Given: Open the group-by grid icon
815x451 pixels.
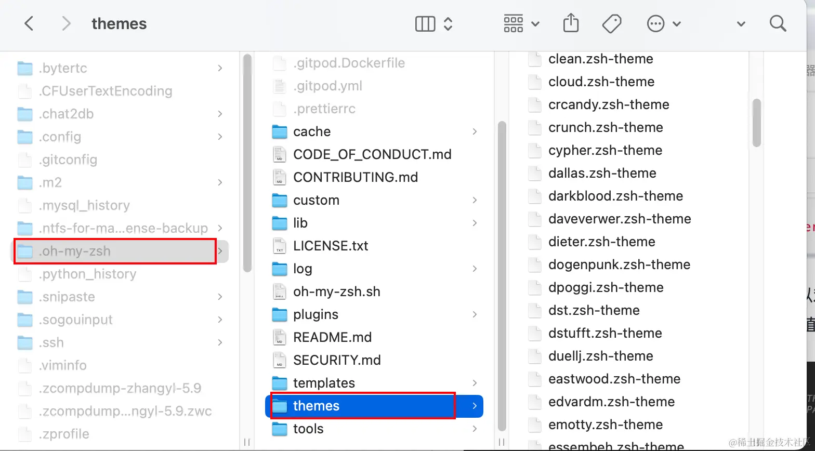Looking at the screenshot, I should pyautogui.click(x=514, y=23).
